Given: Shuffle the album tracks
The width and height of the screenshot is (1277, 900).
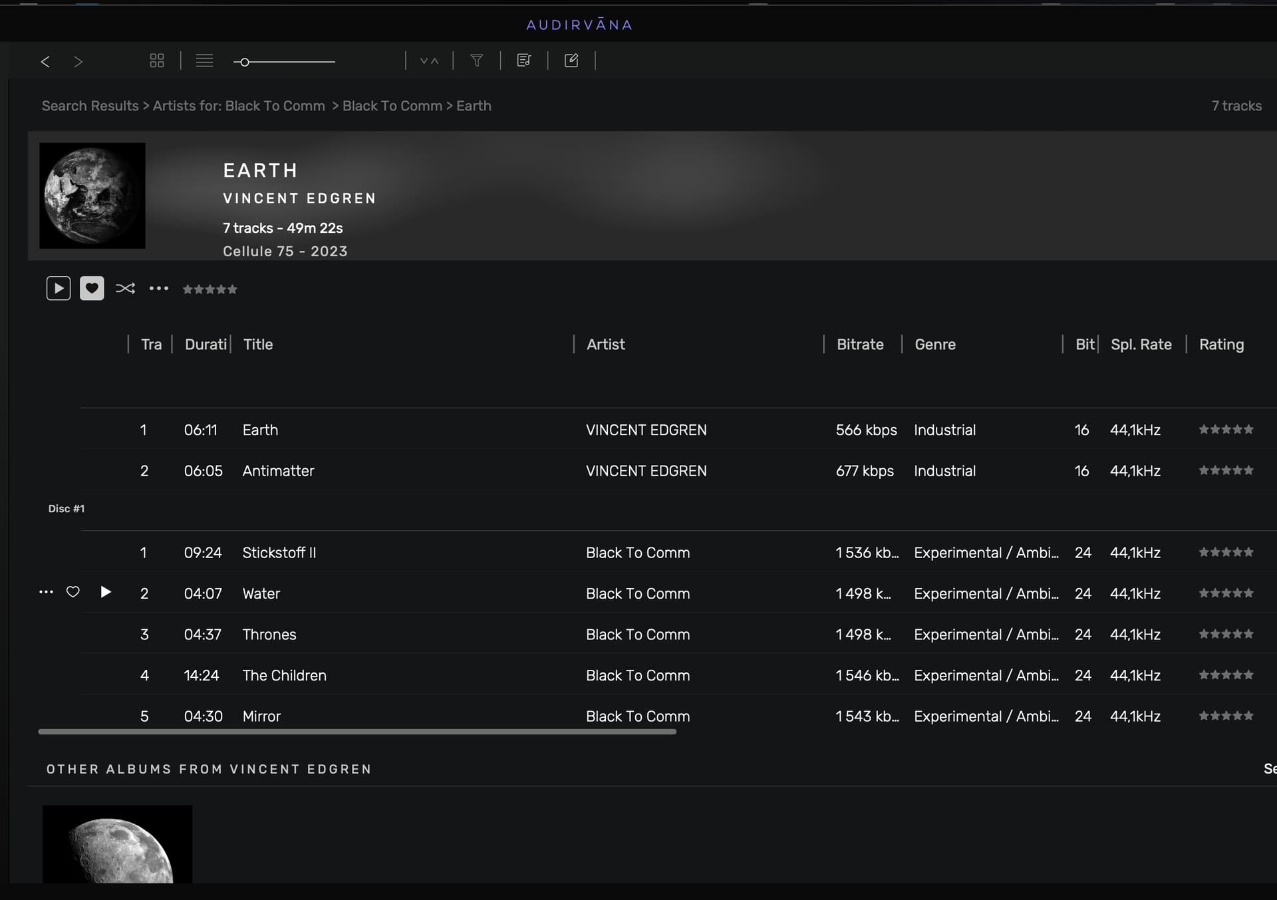Looking at the screenshot, I should 125,288.
